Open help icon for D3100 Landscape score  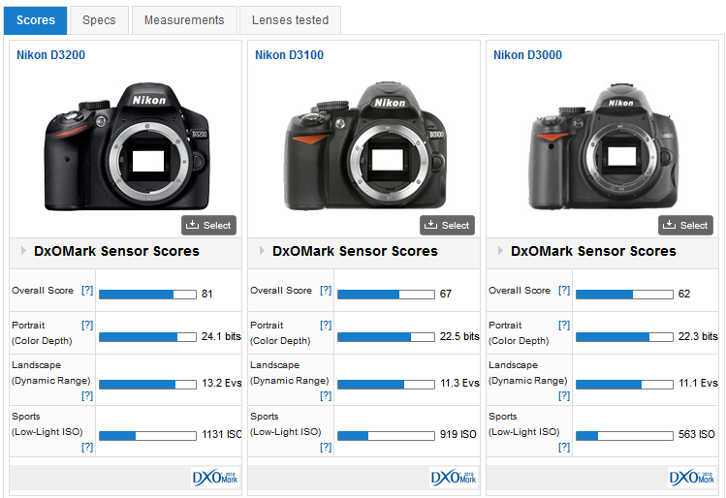[x=326, y=395]
